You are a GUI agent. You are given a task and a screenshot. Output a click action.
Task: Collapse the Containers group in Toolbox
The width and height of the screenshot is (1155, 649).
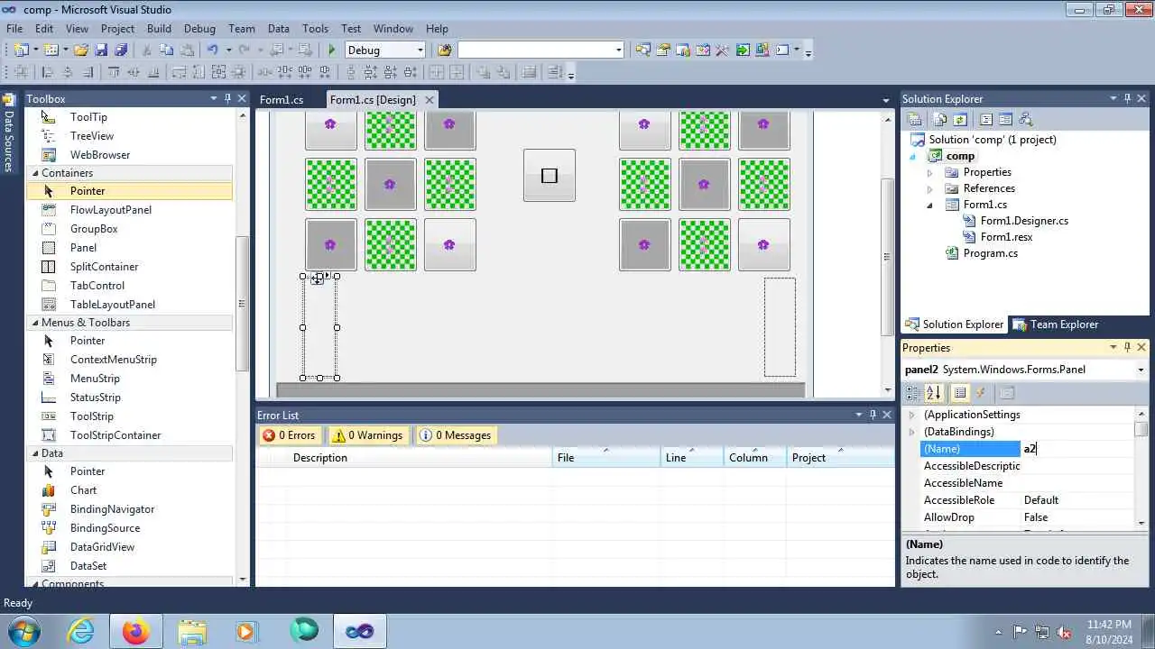[35, 173]
